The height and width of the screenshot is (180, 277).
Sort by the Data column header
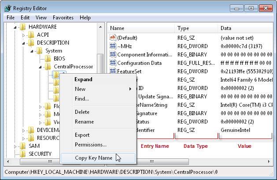point(246,28)
